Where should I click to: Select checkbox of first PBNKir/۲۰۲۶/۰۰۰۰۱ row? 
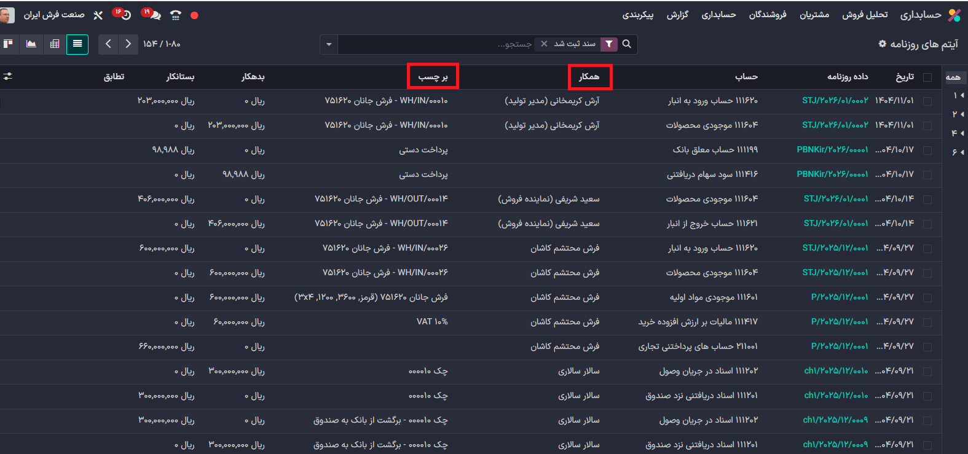(x=927, y=150)
